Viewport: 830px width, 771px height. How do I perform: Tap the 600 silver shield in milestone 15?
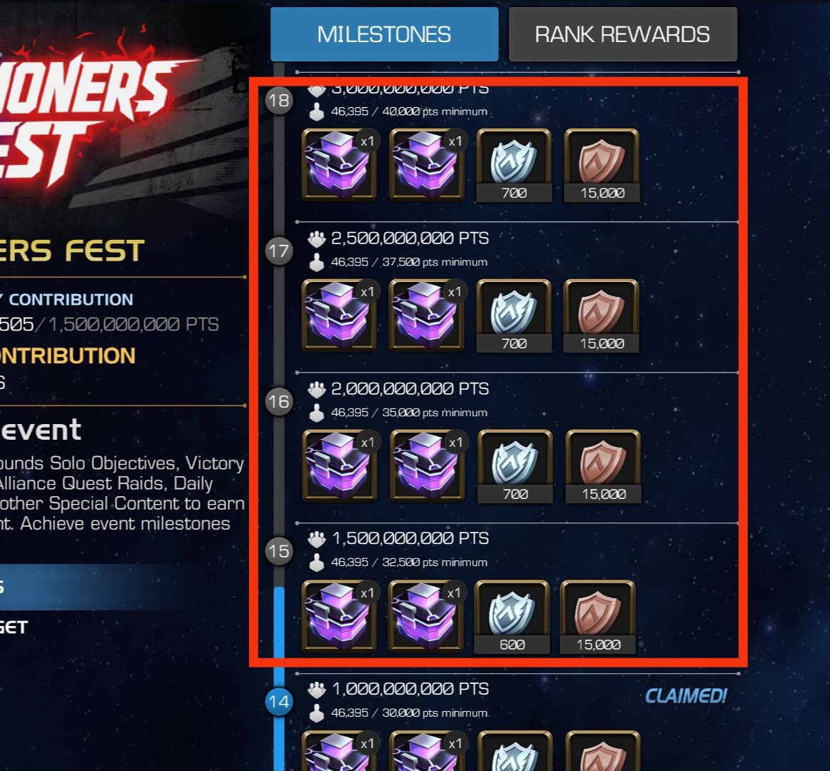coord(512,617)
